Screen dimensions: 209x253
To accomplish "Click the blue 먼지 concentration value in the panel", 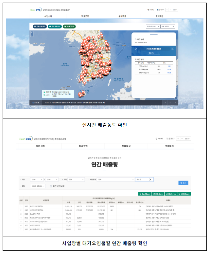I will [x=169, y=66].
